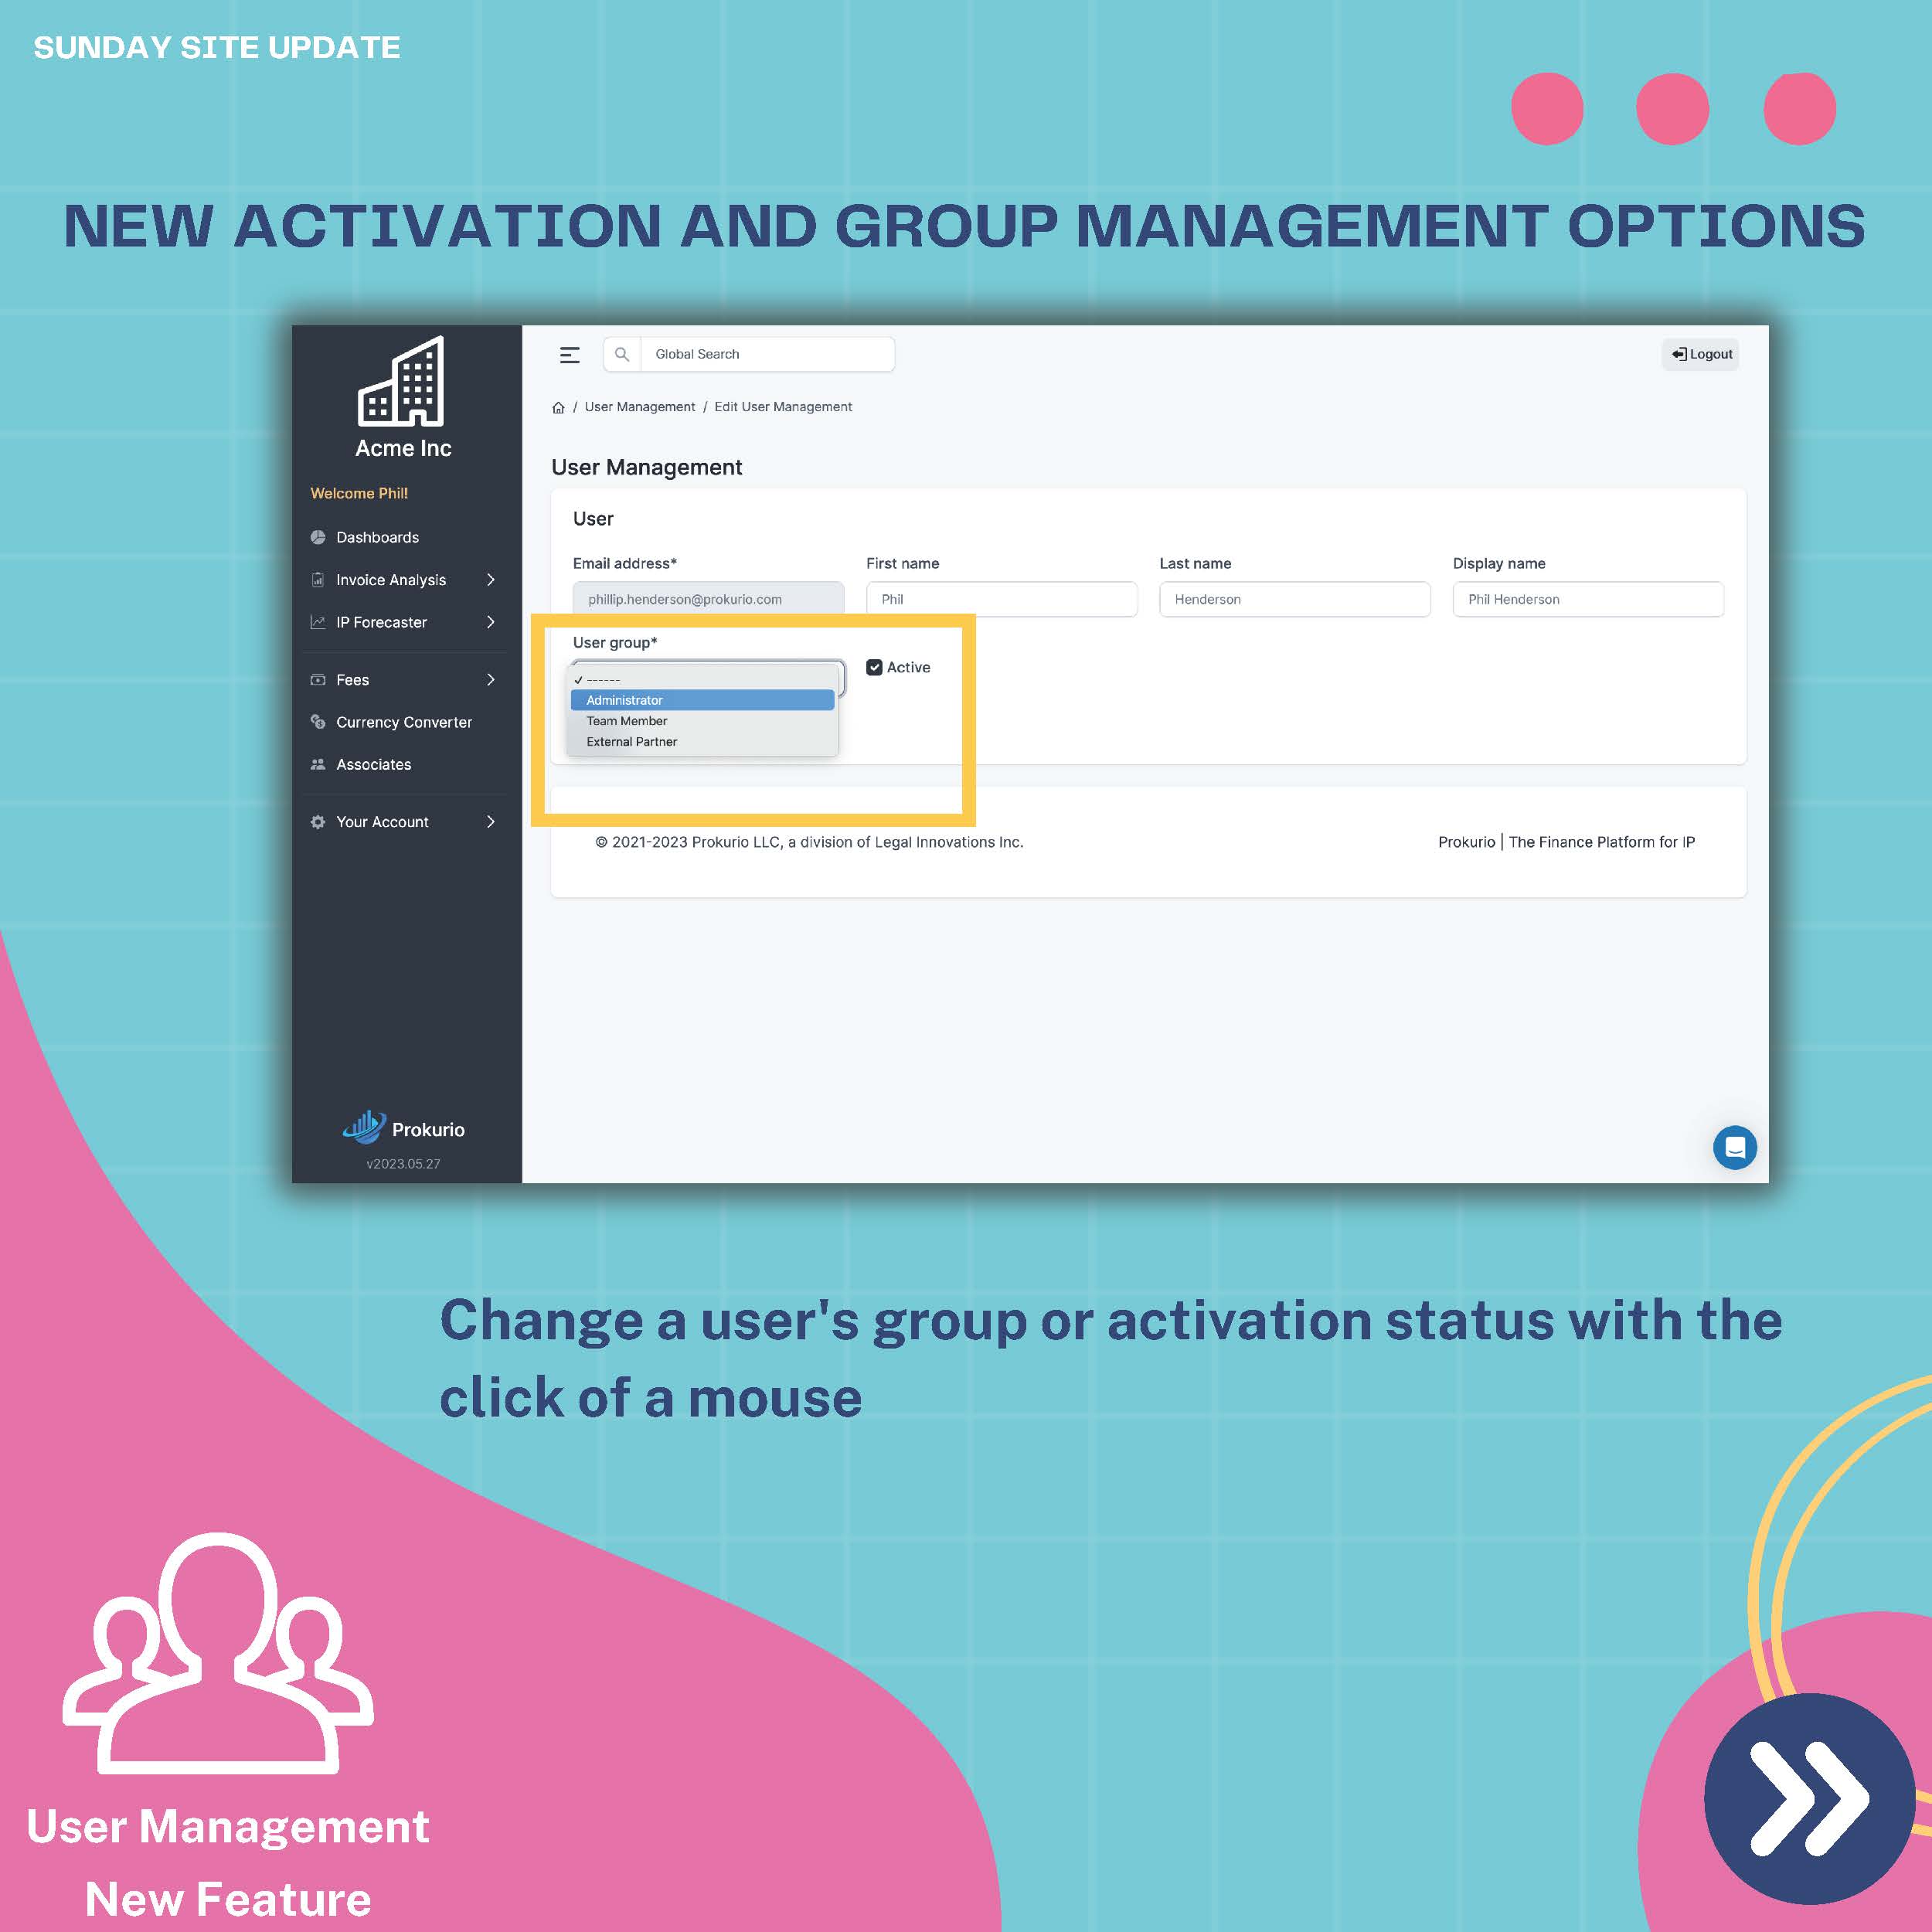Click 'The Finance Platform for IP' text
Screen dimensions: 1932x1932
[1602, 842]
